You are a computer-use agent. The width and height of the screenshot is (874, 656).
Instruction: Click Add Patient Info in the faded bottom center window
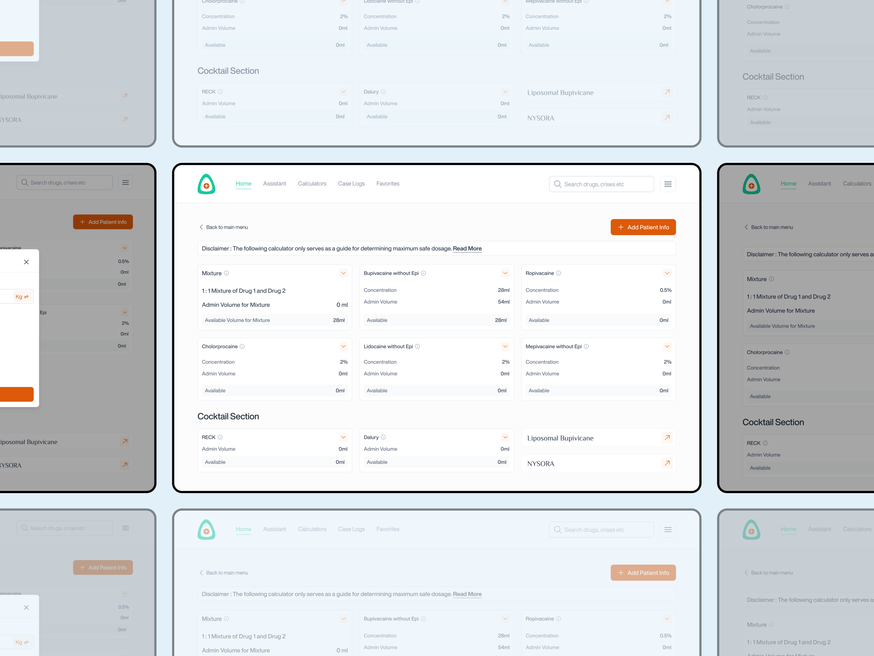[x=643, y=573]
